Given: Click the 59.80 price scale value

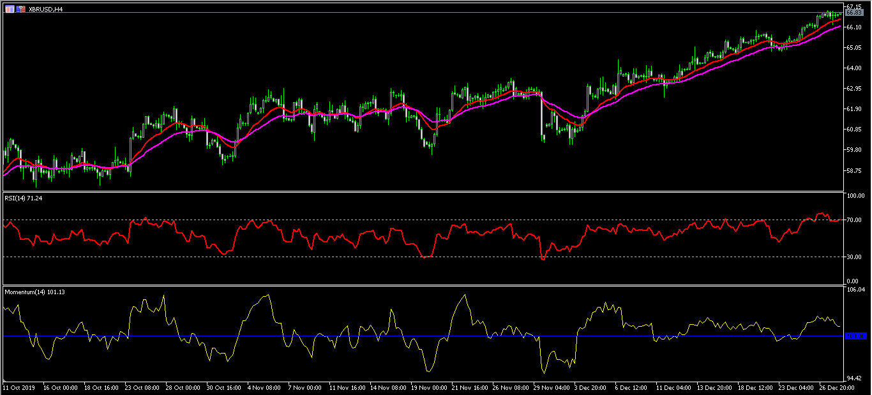Looking at the screenshot, I should tap(853, 149).
